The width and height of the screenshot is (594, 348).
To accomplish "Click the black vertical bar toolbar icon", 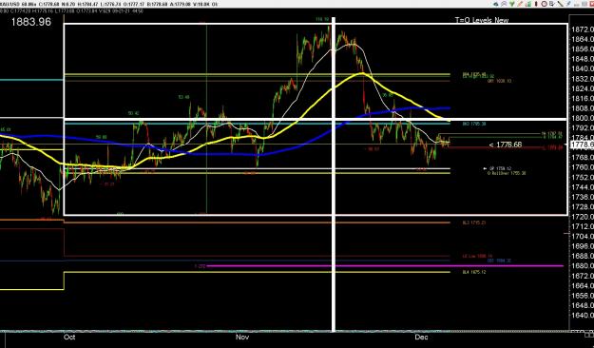I will pos(536,4).
